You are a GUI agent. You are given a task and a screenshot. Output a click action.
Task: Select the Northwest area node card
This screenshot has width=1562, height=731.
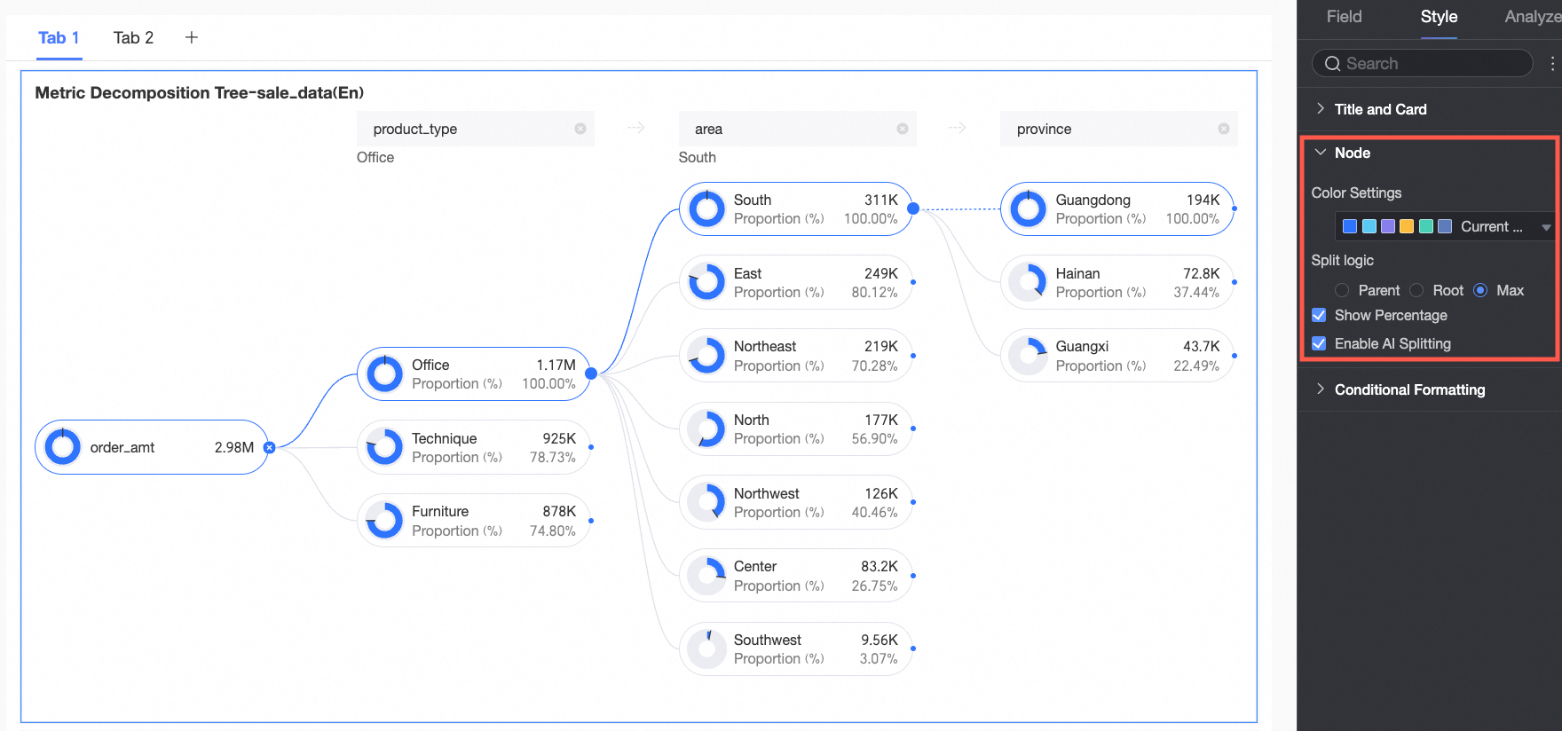pyautogui.click(x=796, y=502)
